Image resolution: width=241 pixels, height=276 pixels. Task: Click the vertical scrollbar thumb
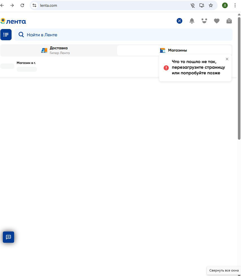pyautogui.click(x=239, y=78)
